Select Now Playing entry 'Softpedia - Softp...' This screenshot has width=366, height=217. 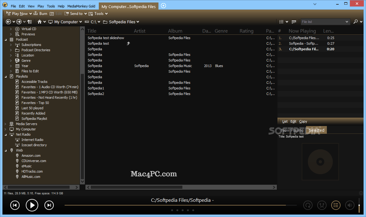click(x=320, y=43)
